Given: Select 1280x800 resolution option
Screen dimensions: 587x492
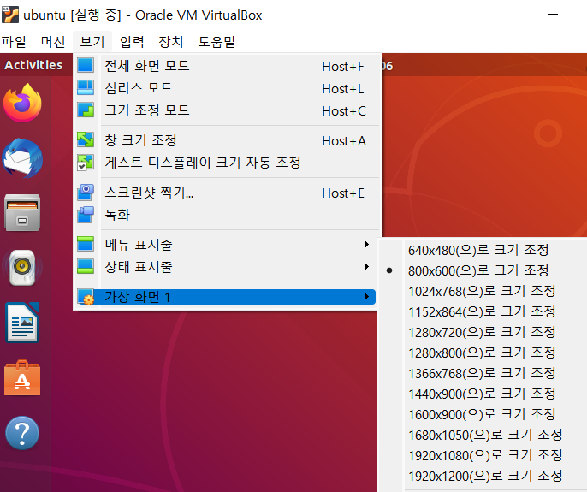Looking at the screenshot, I should [x=482, y=353].
